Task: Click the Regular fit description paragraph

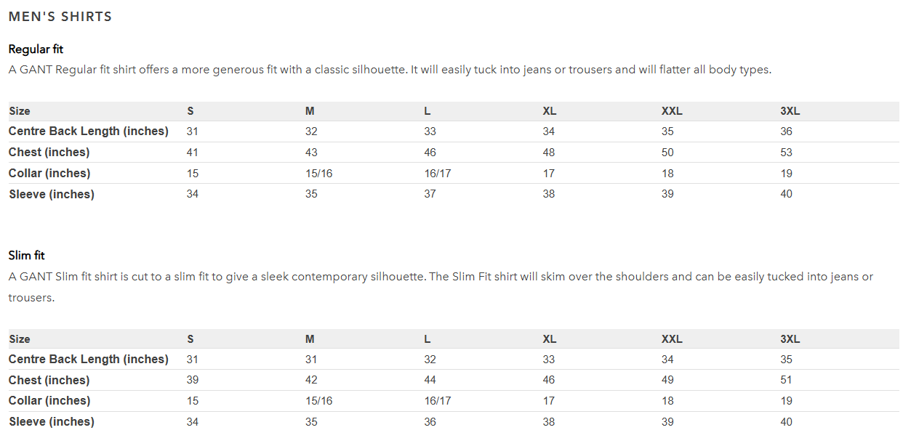Action: pos(390,70)
